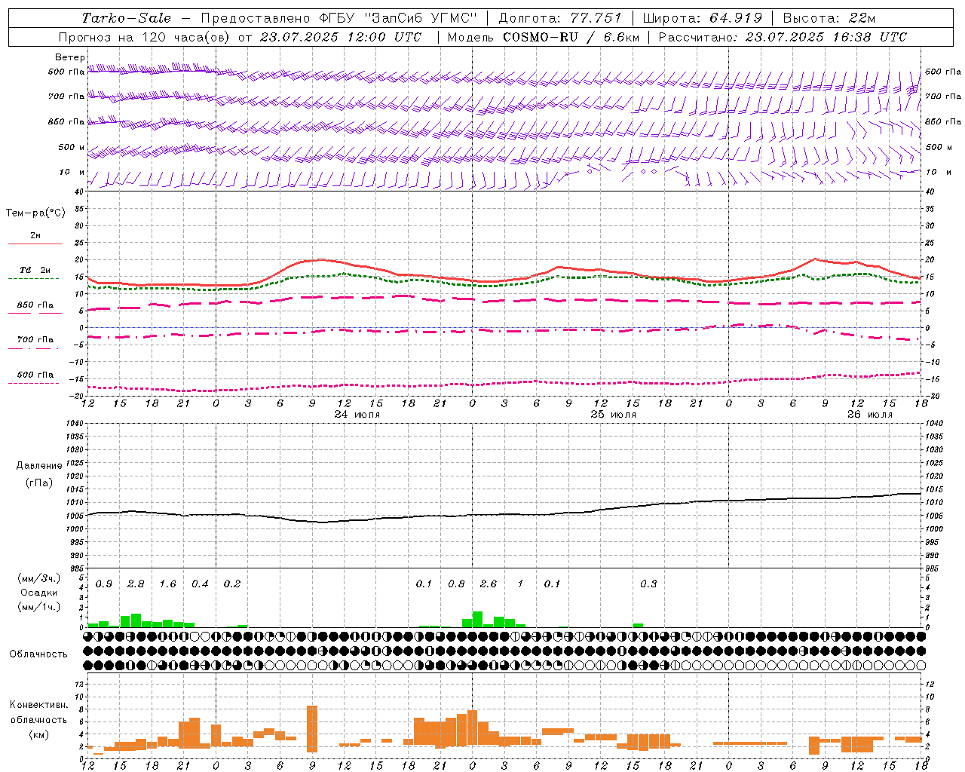Image resolution: width=965 pixels, height=772 pixels.
Task: Select the '0.3' three-hour precipitation value
Action: pos(648,584)
